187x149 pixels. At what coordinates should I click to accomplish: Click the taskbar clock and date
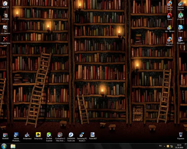(x=179, y=146)
